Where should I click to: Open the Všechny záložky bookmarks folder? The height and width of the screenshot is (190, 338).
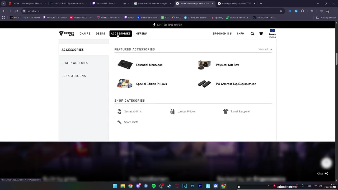pyautogui.click(x=326, y=18)
